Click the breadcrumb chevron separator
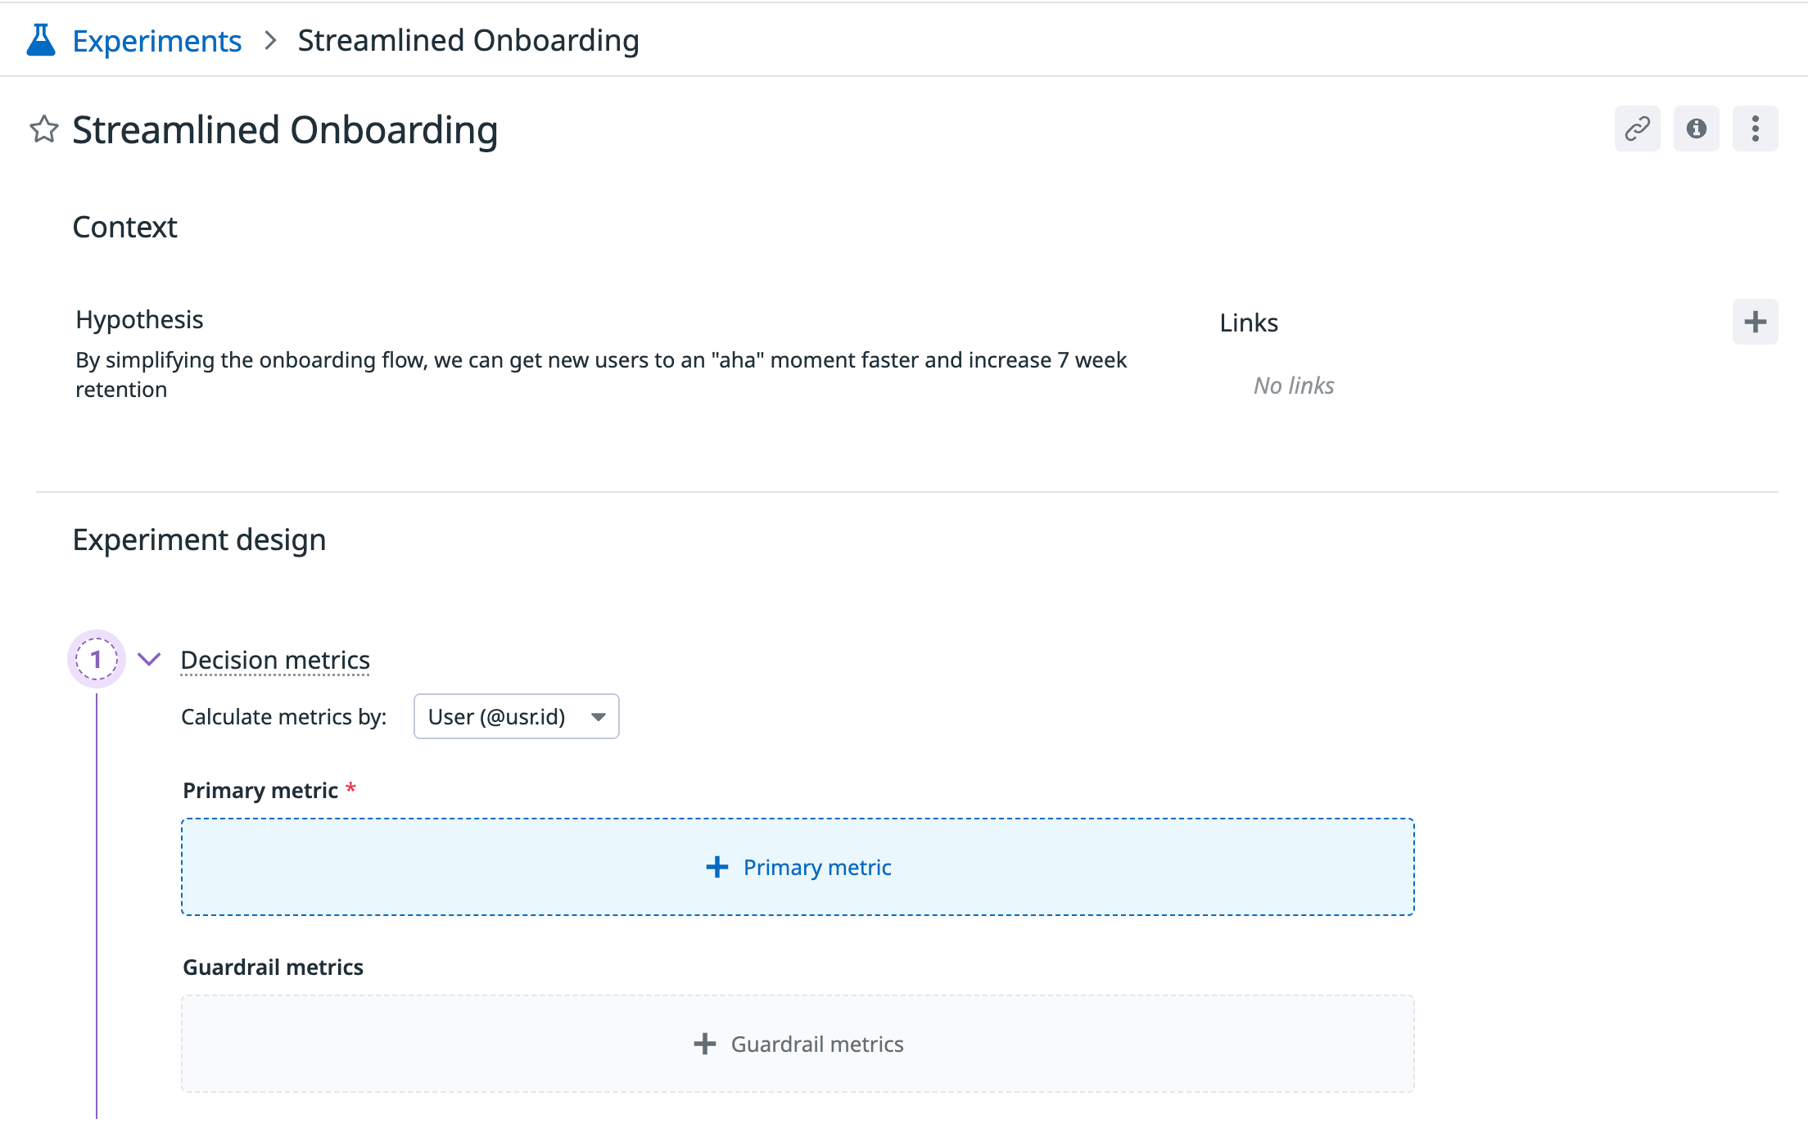Screen dimensions: 1808x1146 (x=271, y=40)
